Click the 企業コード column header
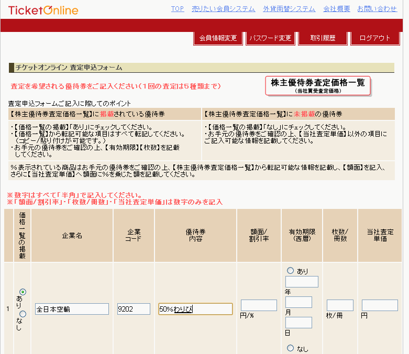This screenshot has height=354, width=409. pos(134,235)
